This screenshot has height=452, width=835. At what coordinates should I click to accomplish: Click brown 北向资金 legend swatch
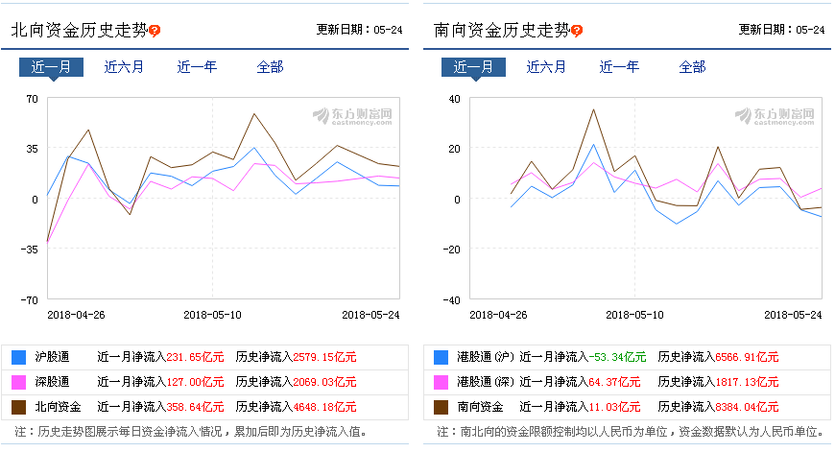click(18, 407)
